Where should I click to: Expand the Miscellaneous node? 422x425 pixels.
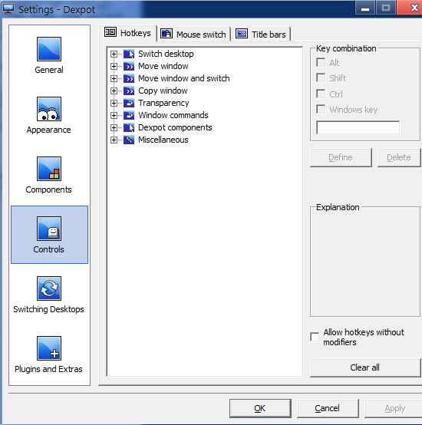pos(114,140)
